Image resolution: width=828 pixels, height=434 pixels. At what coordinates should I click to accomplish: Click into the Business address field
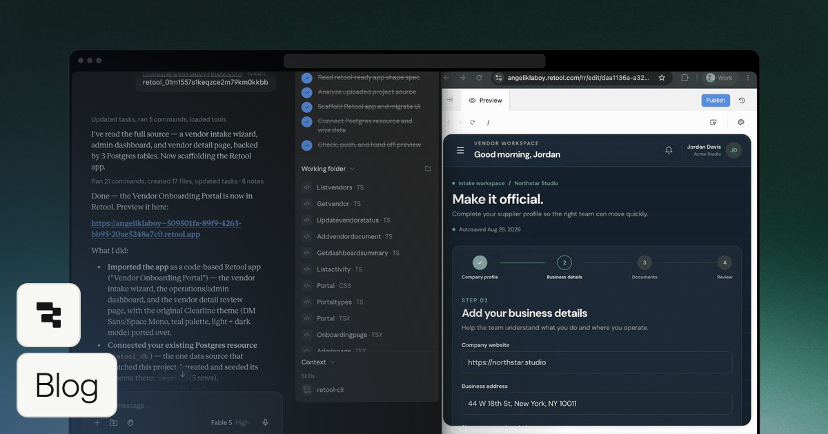click(597, 404)
